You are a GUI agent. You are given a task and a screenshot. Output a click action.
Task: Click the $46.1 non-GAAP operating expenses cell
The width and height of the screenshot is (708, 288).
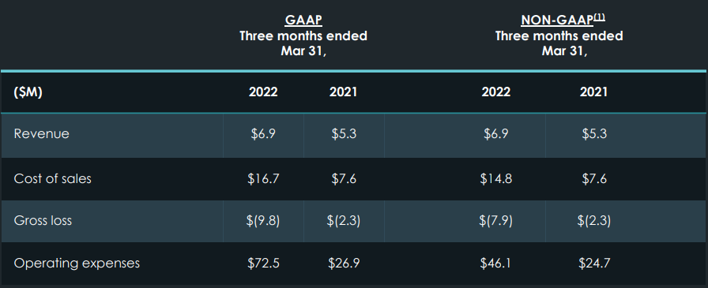click(x=495, y=264)
